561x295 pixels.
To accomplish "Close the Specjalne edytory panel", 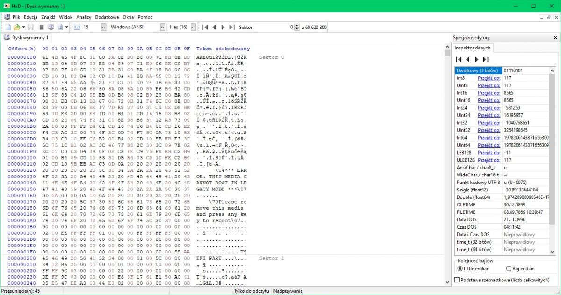I will coord(556,38).
